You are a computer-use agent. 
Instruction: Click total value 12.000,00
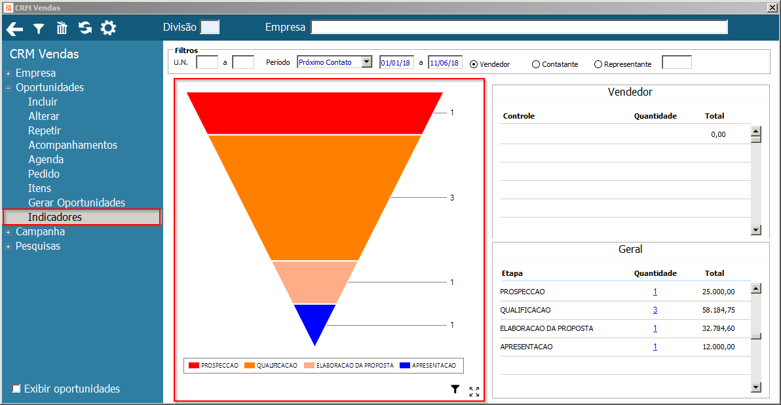(718, 347)
